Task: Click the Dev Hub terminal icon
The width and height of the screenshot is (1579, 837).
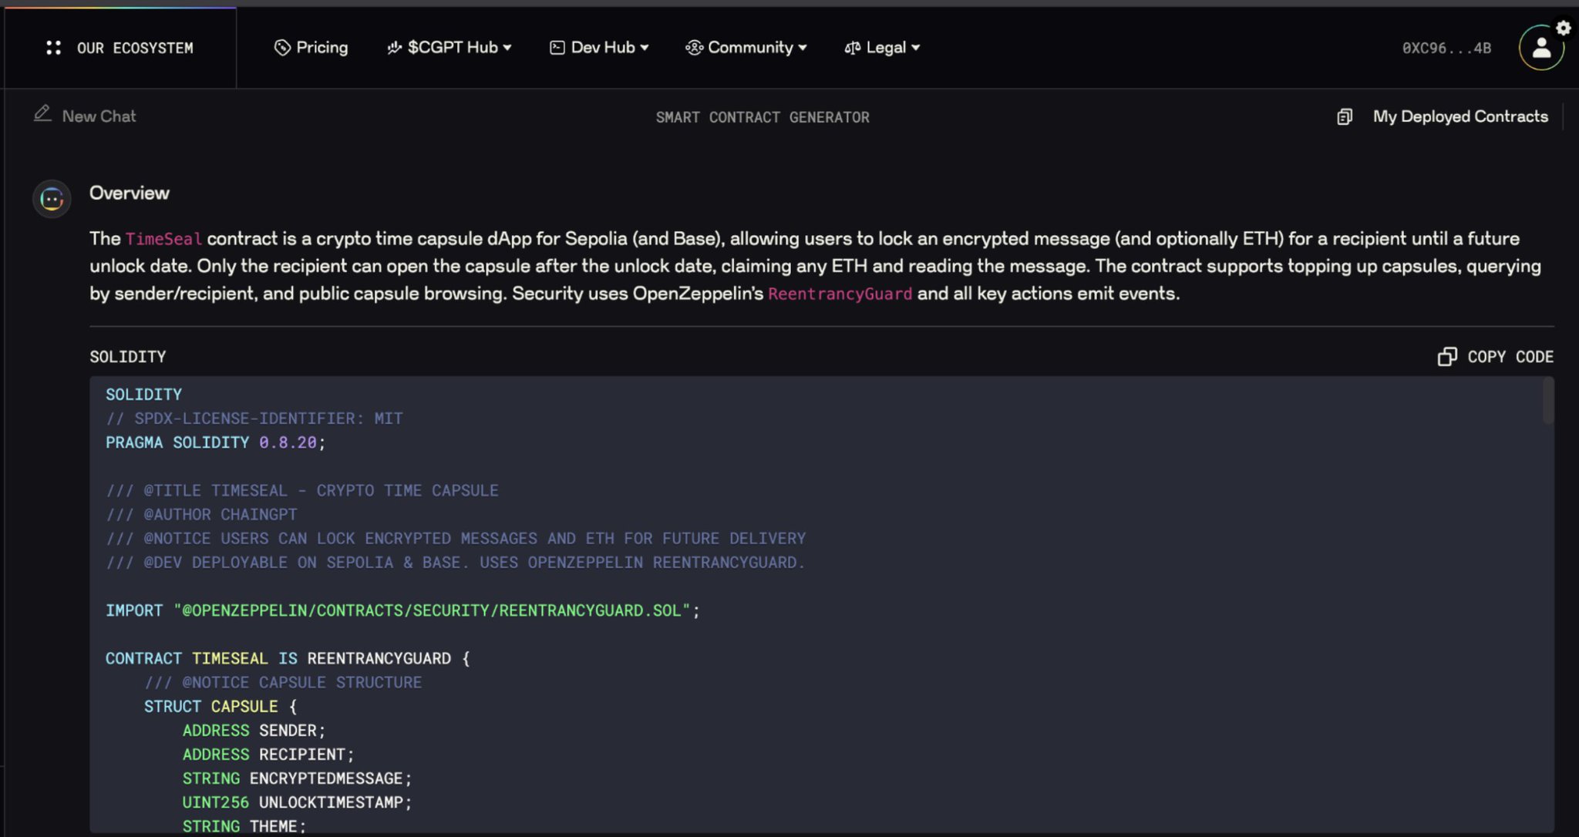Action: 557,48
